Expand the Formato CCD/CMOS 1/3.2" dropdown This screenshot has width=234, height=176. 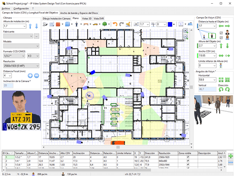tap(14, 56)
